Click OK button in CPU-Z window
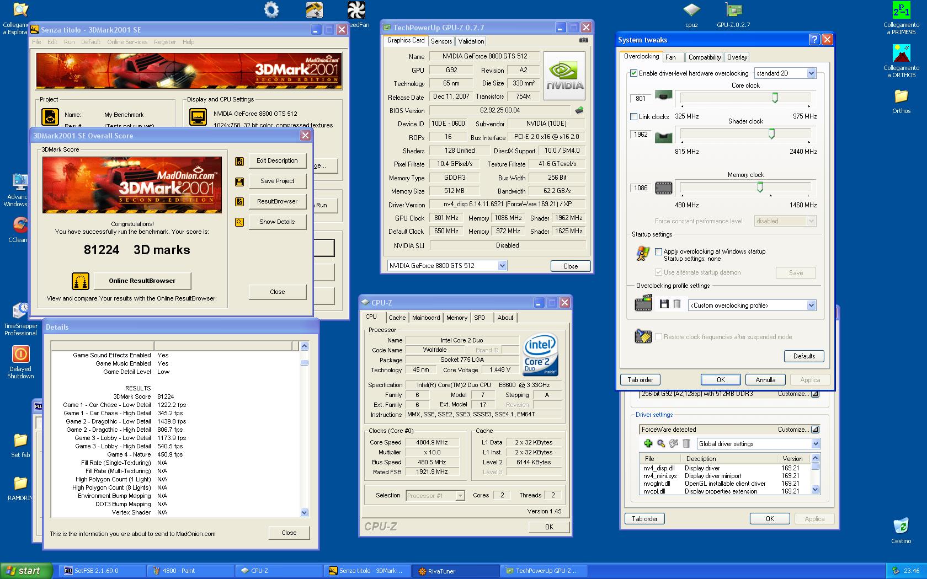 [x=549, y=527]
